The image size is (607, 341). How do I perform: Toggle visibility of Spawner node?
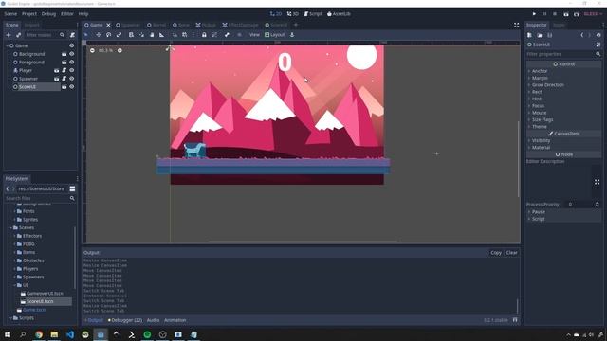(x=72, y=79)
